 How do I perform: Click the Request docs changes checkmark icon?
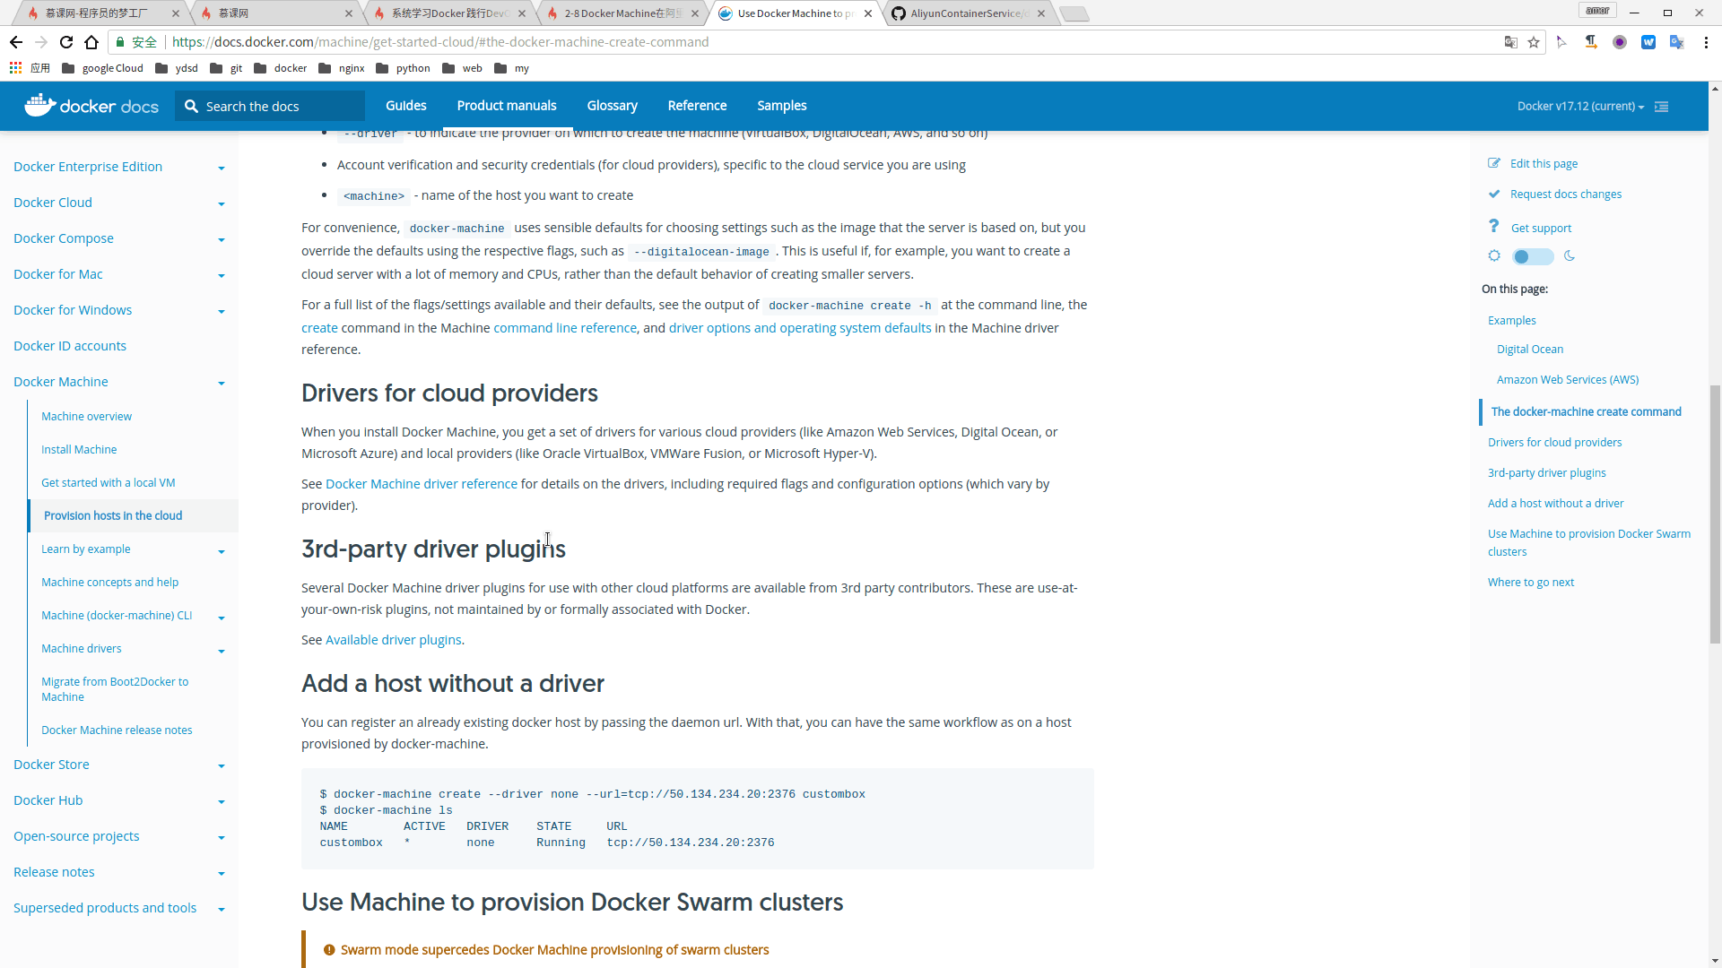click(1494, 194)
